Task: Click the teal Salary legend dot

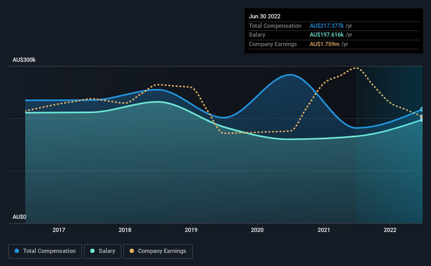Action: (92, 251)
